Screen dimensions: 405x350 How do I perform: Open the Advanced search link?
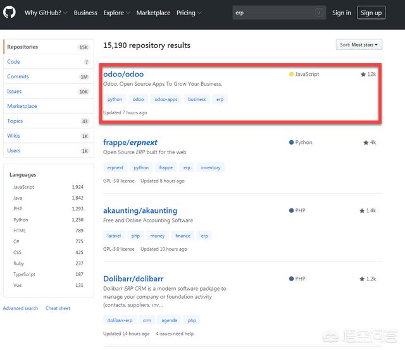[20, 308]
